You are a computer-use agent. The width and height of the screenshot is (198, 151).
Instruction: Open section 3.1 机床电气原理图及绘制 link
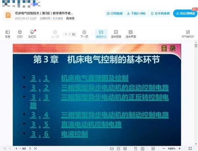(95, 78)
